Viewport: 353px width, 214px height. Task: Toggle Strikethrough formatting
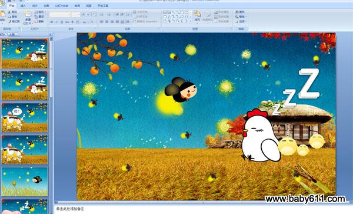pos(67,22)
